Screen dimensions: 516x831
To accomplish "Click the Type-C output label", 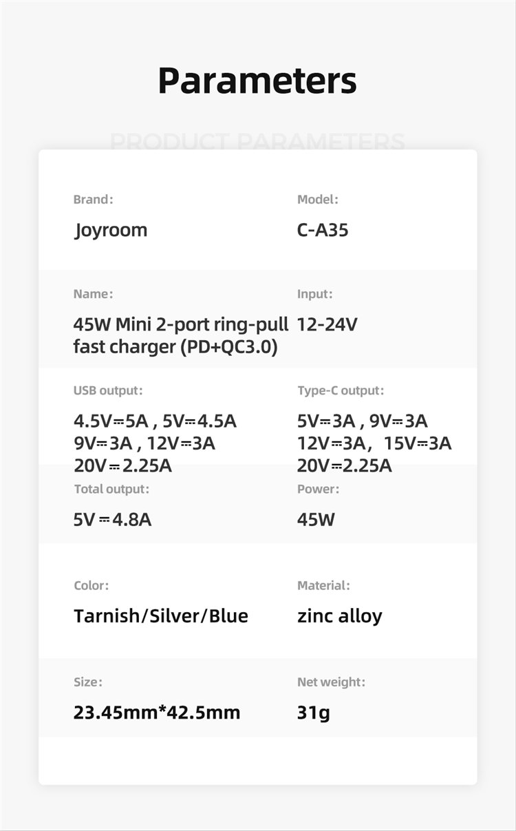I will pos(341,390).
